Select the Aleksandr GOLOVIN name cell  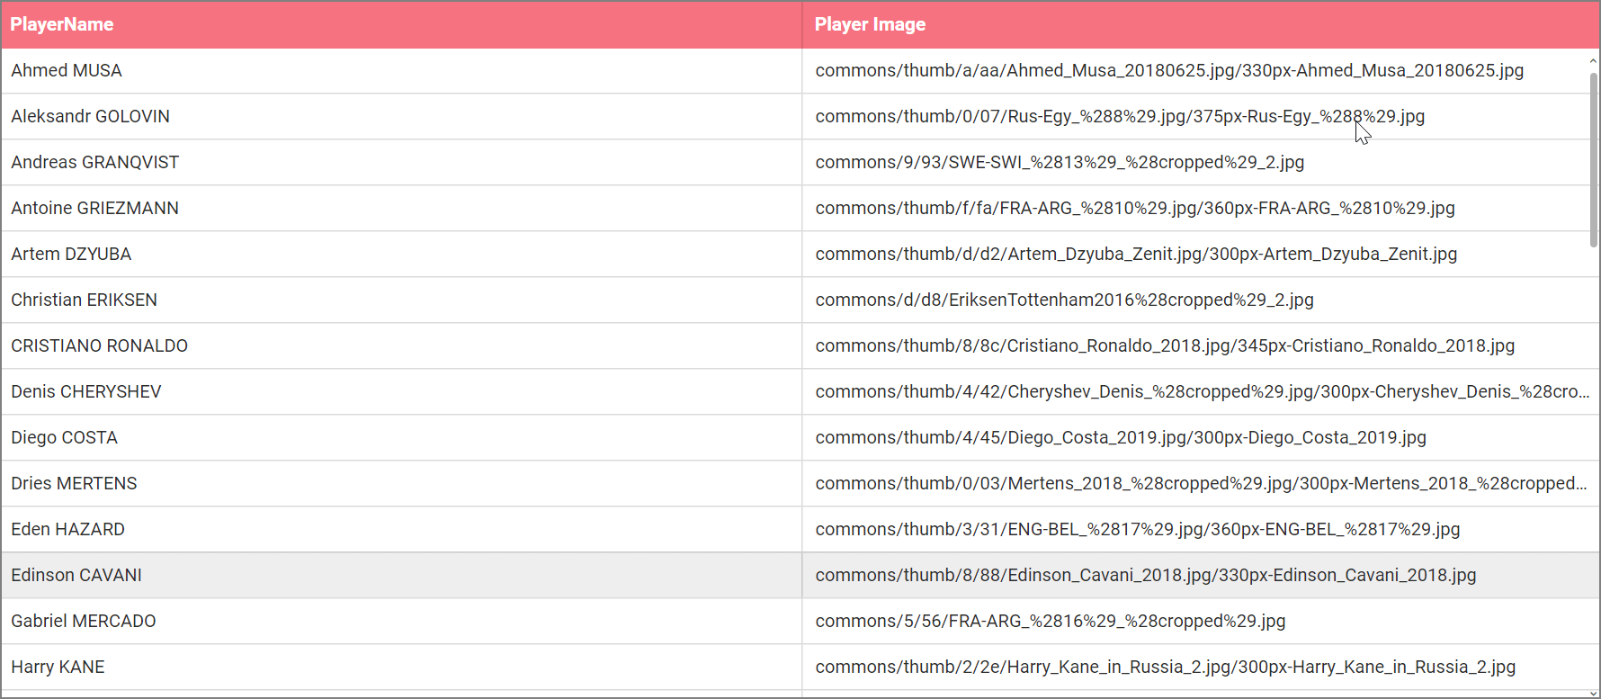tap(401, 116)
